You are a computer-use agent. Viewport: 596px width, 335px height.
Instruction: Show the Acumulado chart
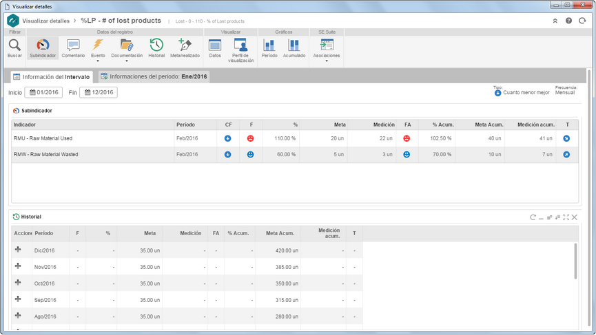(x=294, y=45)
